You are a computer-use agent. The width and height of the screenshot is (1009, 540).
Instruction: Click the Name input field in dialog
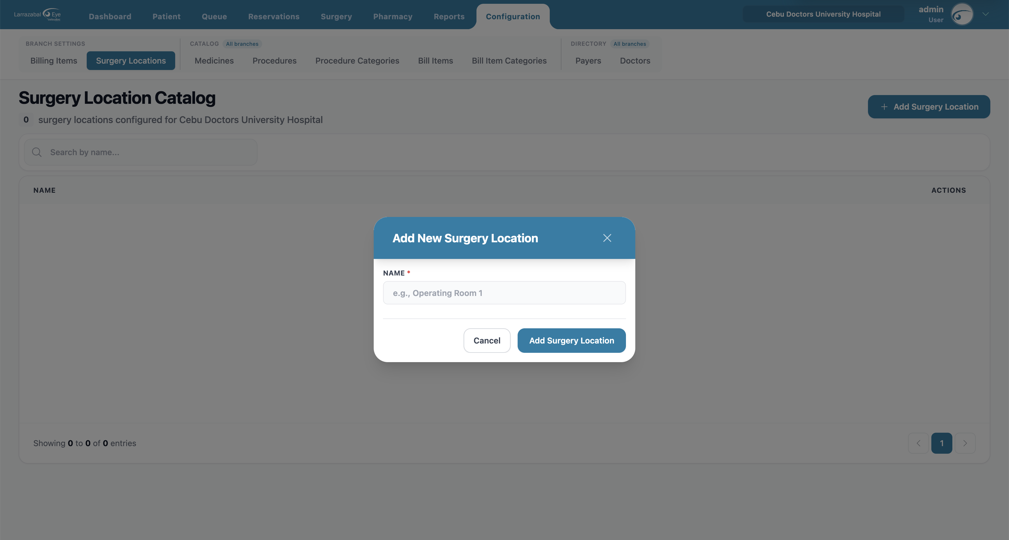[504, 293]
